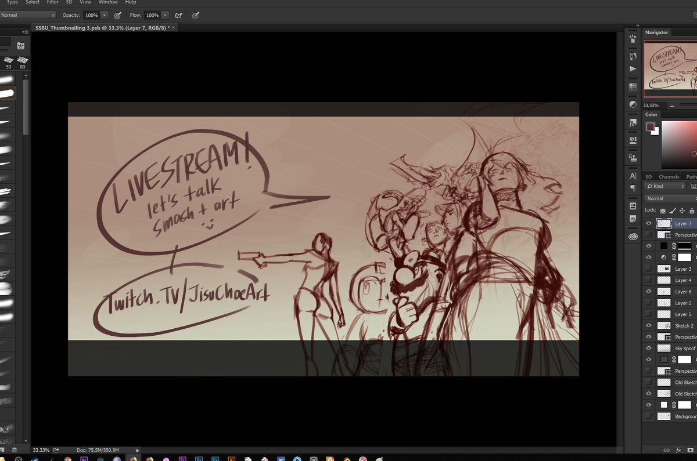This screenshot has width=697, height=461.
Task: Open the Creative Cloud Libraries icon
Action: coord(633,237)
